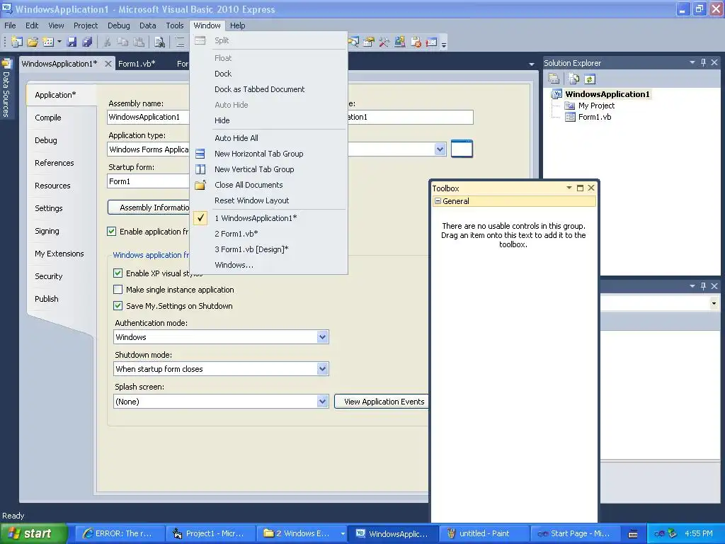
Task: Click in the Assembly name input field
Action: pyautogui.click(x=148, y=117)
